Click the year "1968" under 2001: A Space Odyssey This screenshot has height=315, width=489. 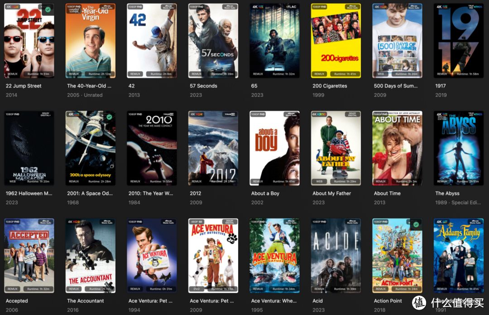[73, 202]
